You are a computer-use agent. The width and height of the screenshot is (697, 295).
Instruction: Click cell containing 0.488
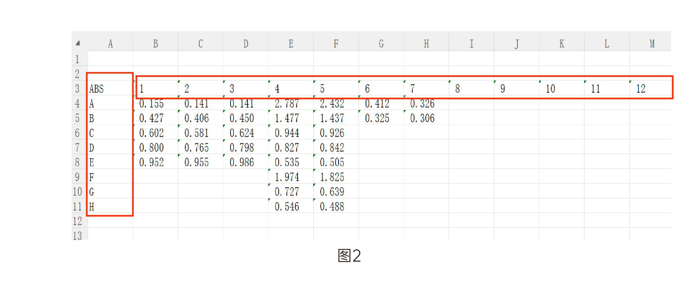pyautogui.click(x=336, y=206)
